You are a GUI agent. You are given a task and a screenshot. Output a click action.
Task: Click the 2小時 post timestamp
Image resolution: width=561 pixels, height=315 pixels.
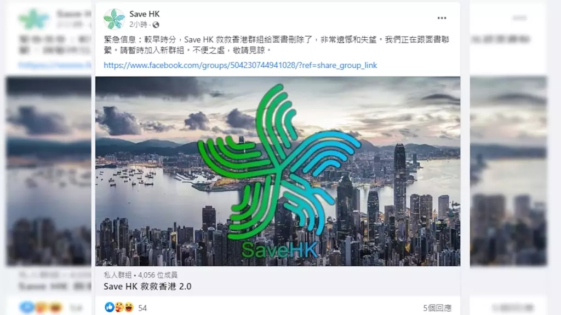(138, 24)
